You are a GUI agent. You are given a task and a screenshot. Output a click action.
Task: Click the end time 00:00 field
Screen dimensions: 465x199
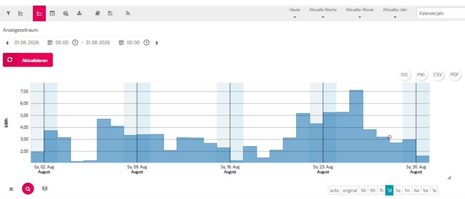click(133, 43)
